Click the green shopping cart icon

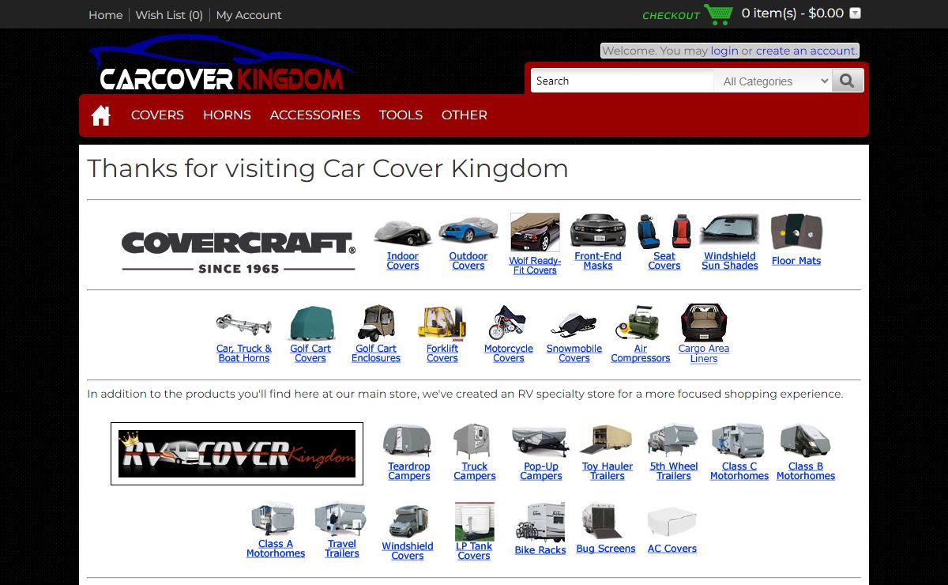pos(718,14)
